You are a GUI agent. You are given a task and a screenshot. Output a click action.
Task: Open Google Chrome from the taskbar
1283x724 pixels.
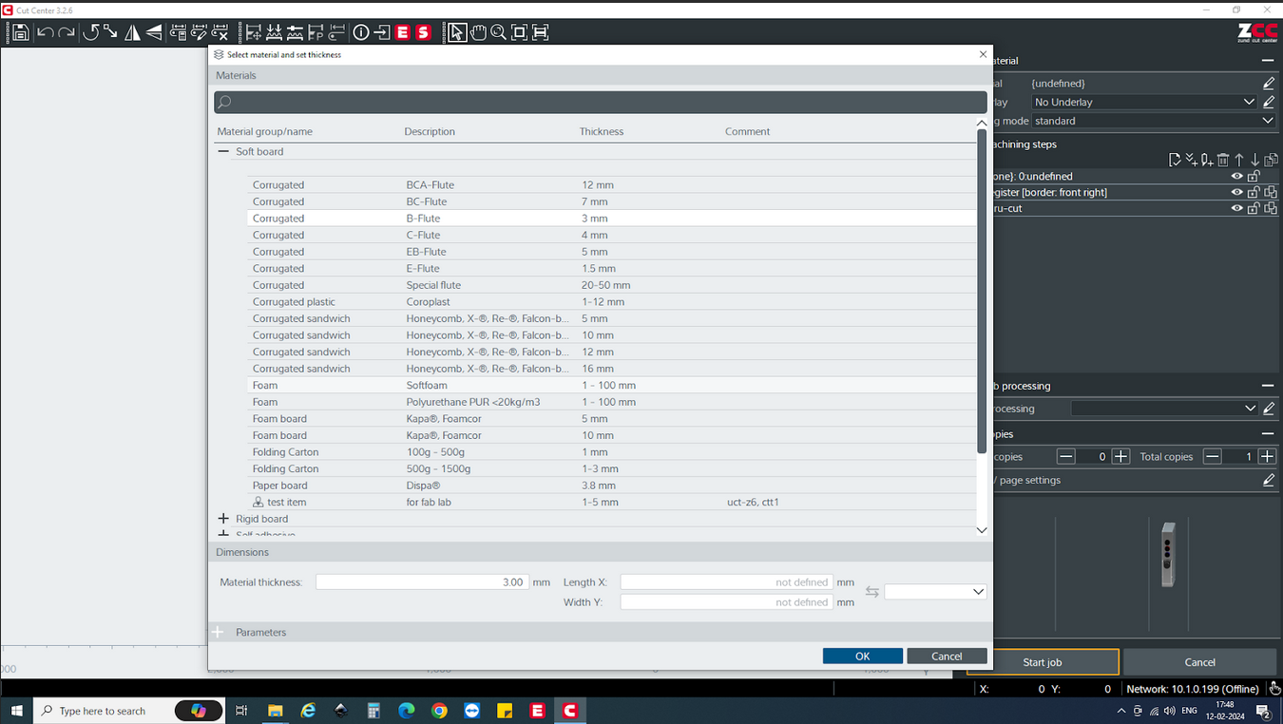pos(439,711)
